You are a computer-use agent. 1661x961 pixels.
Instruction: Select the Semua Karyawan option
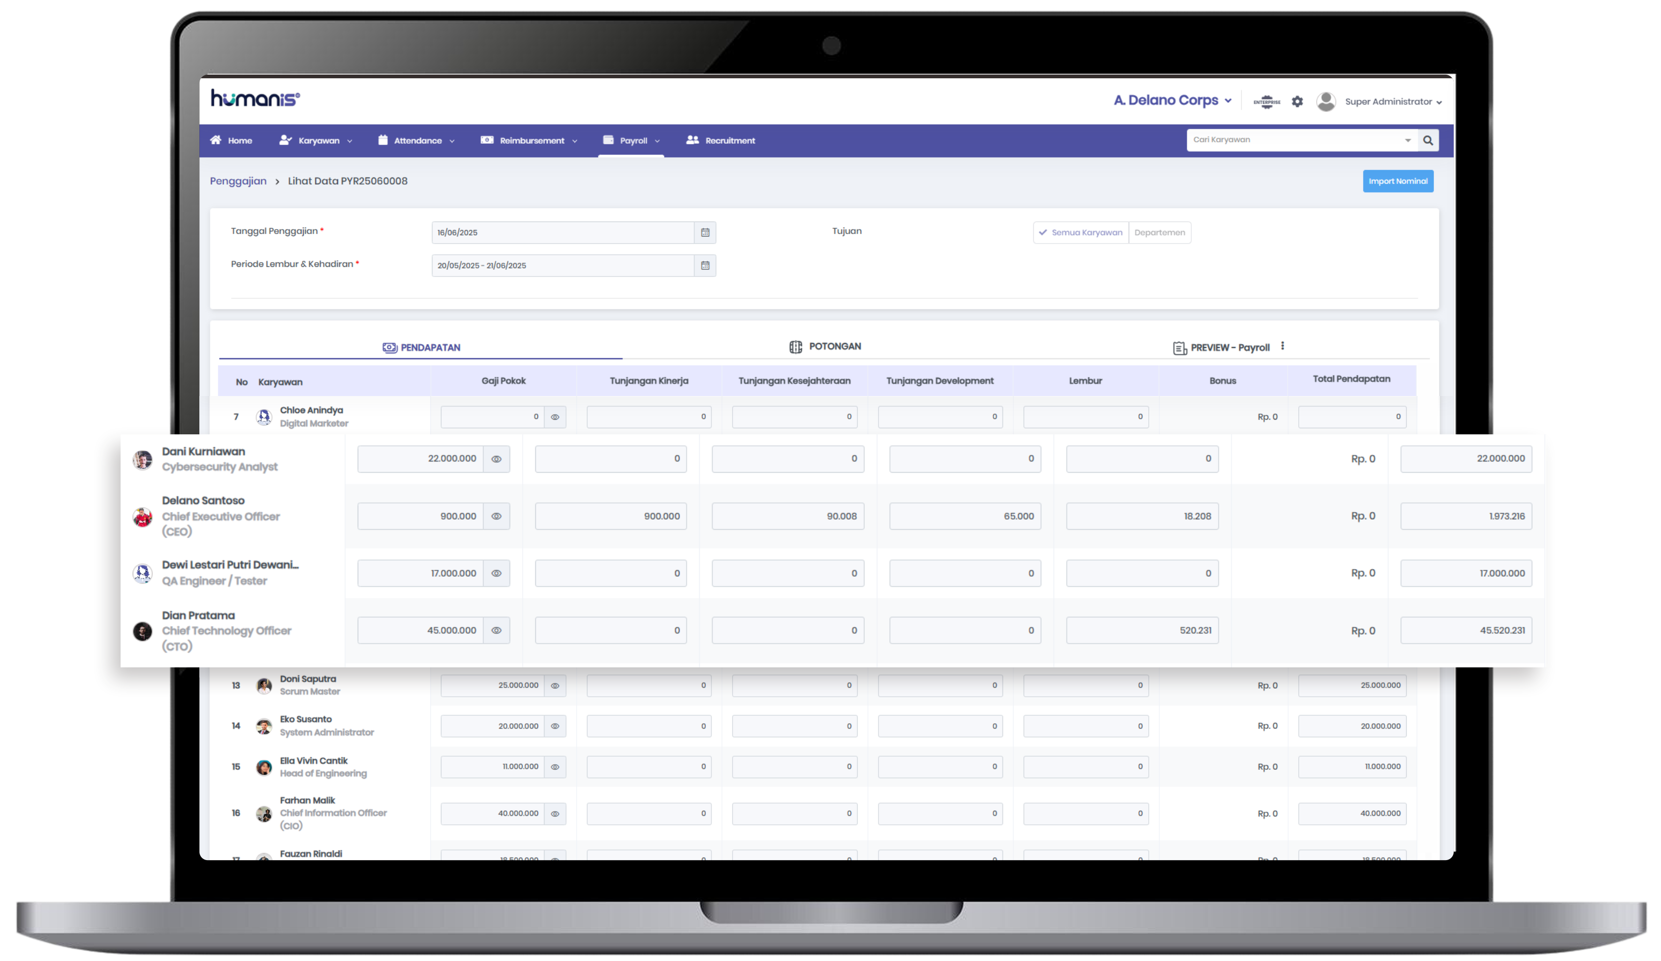[x=1081, y=233]
